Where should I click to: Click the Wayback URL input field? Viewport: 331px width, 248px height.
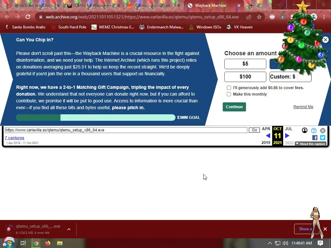tap(126, 130)
